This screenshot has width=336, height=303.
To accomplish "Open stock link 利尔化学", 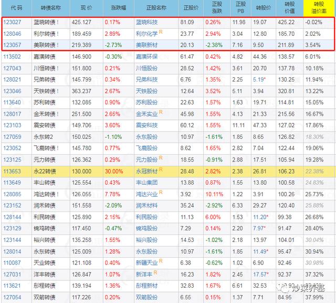I will click(147, 34).
